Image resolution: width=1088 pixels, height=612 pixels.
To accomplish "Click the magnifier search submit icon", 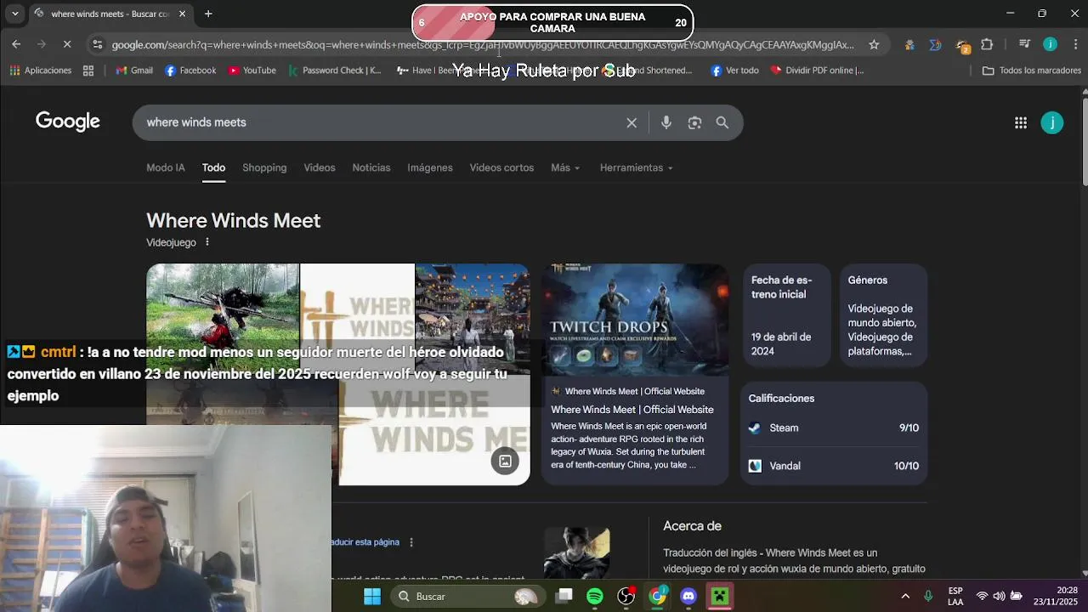I will tap(722, 122).
